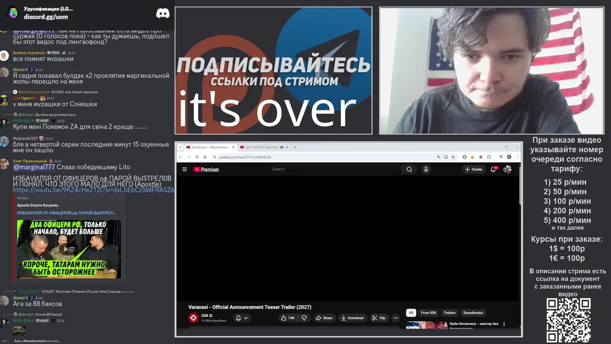Click the Create button on YouTube

click(x=474, y=169)
